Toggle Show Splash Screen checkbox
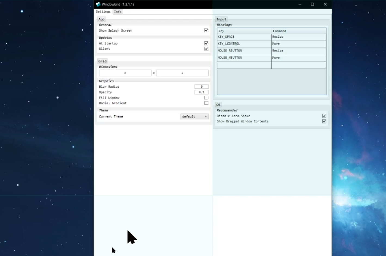Viewport: 386px width, 256px height. pyautogui.click(x=206, y=30)
